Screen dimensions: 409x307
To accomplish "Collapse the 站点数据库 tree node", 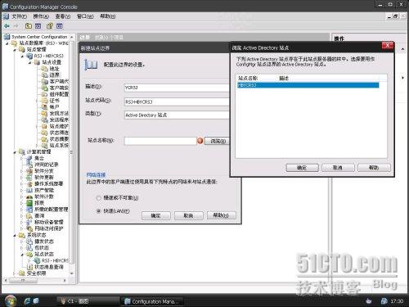I will tap(7, 43).
